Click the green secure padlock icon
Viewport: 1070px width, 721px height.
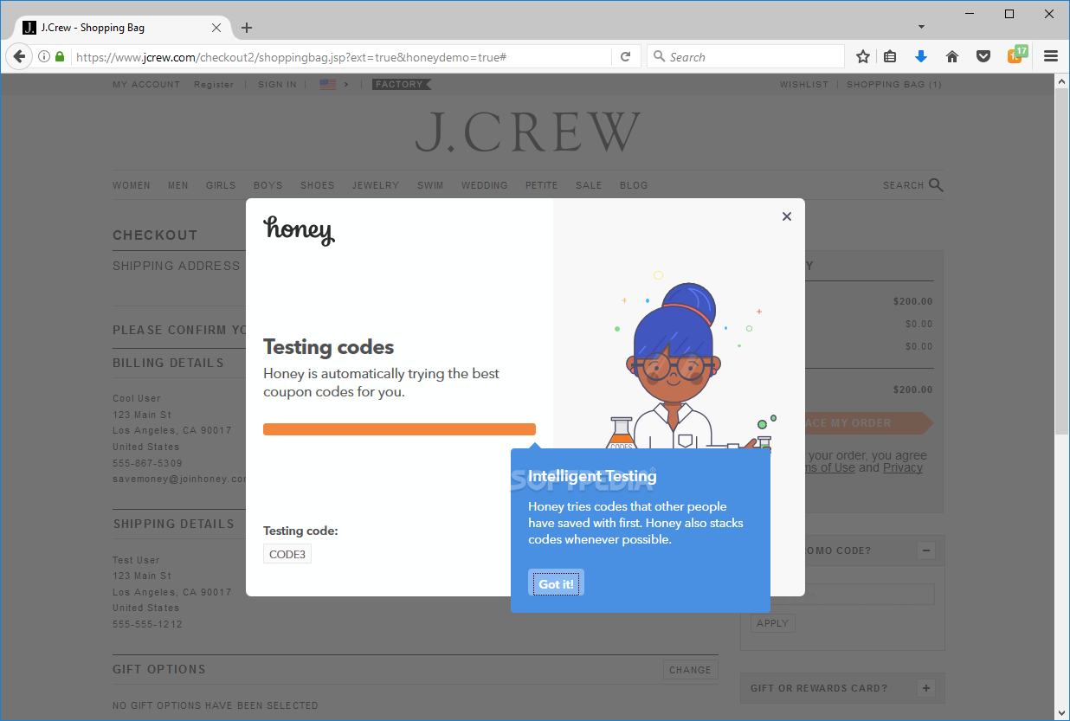(60, 56)
